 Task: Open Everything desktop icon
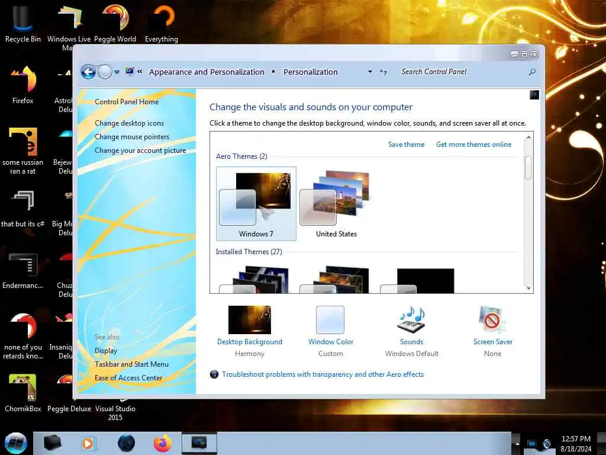[x=162, y=23]
